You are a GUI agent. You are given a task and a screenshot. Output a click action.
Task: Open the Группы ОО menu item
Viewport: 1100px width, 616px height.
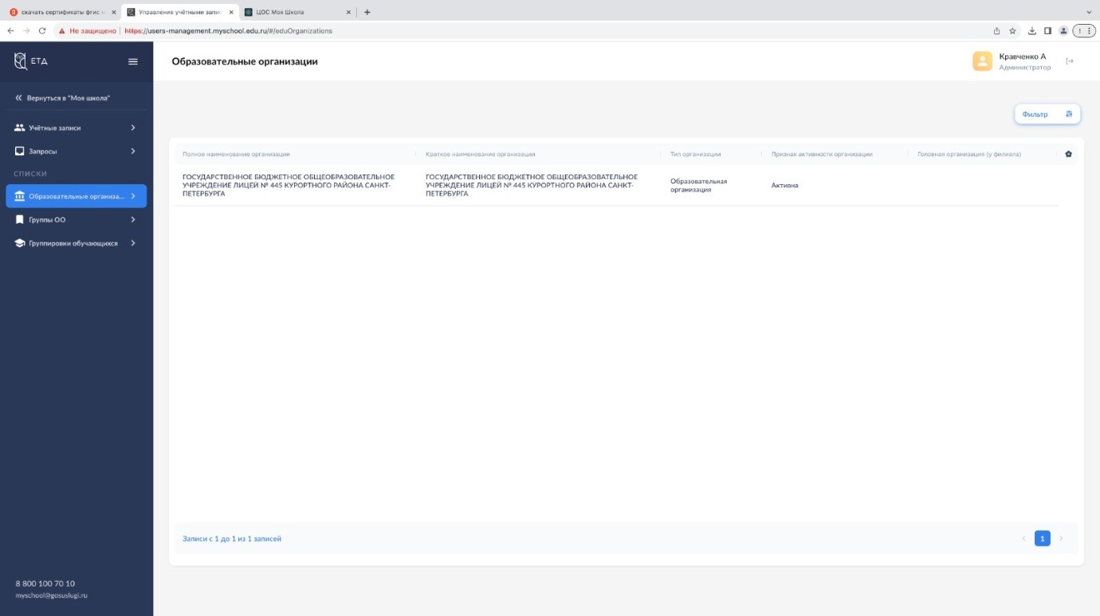pyautogui.click(x=77, y=220)
